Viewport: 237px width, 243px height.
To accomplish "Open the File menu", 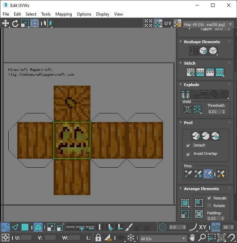I will point(6,14).
